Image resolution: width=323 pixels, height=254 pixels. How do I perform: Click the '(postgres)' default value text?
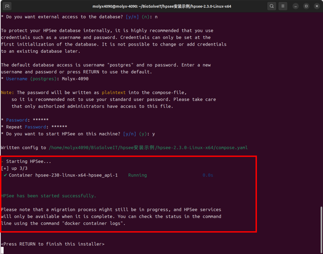point(43,79)
